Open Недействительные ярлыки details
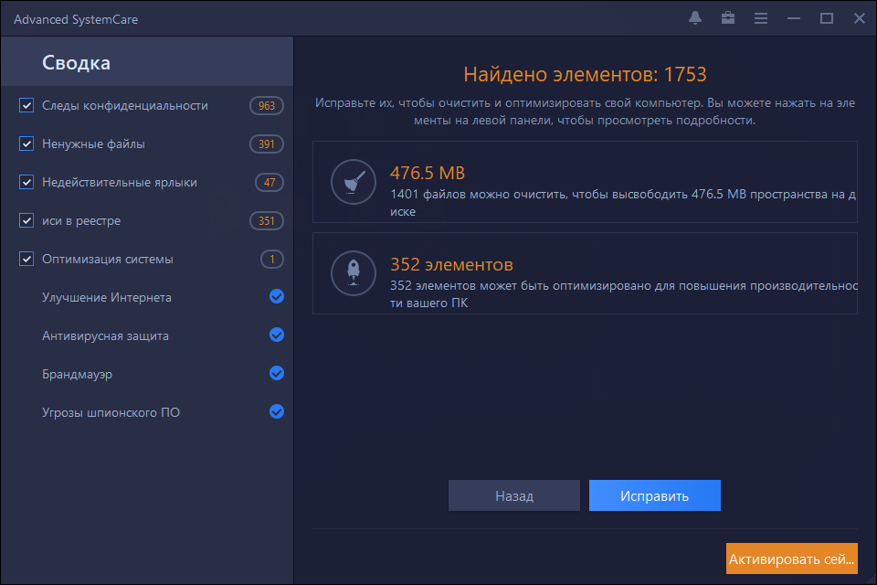The height and width of the screenshot is (585, 877). coord(119,183)
